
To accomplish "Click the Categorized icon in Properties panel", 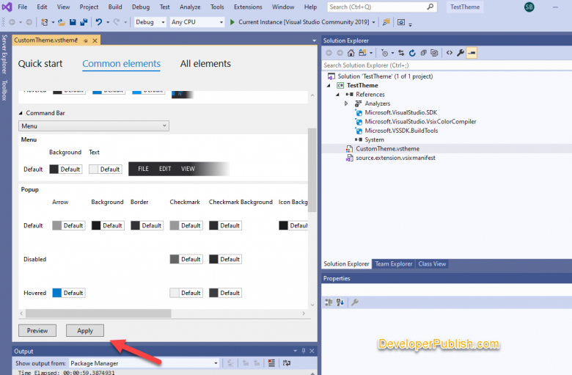I will pos(329,302).
